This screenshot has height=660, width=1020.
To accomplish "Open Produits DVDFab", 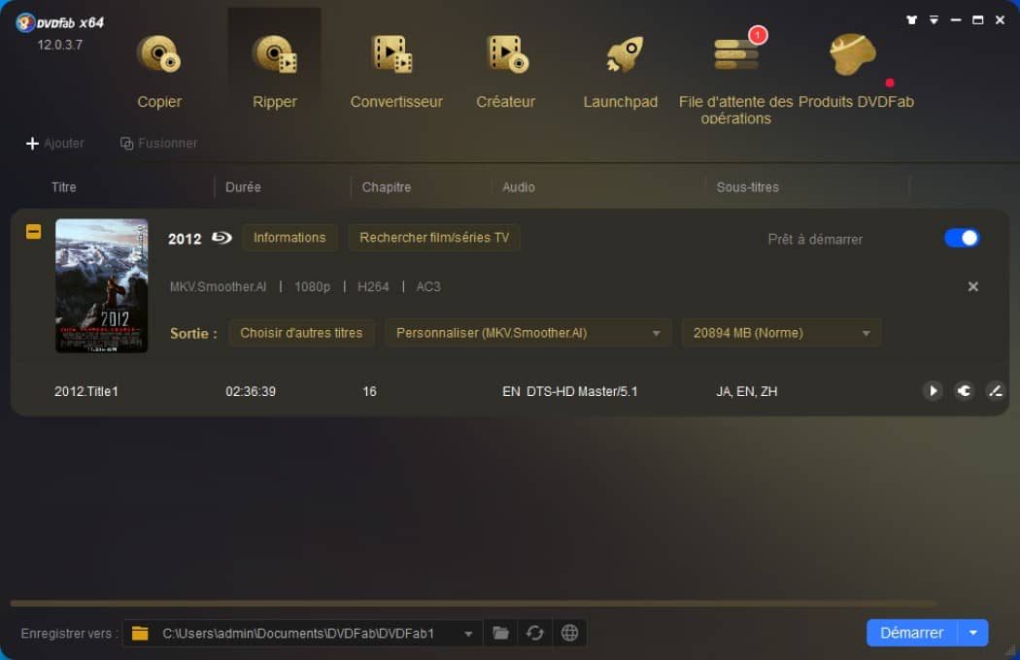I will tap(856, 71).
